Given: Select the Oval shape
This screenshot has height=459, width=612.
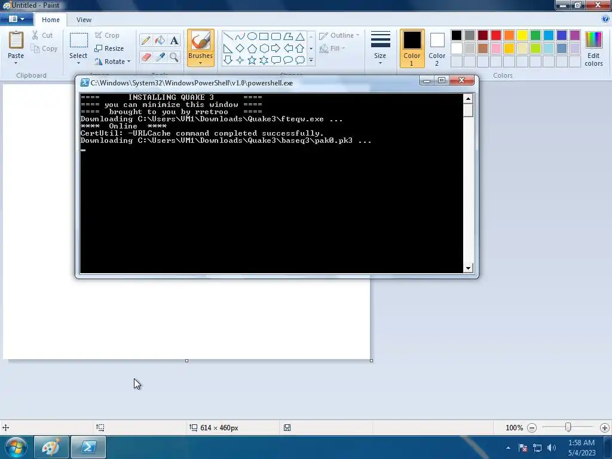Looking at the screenshot, I should click(x=252, y=36).
